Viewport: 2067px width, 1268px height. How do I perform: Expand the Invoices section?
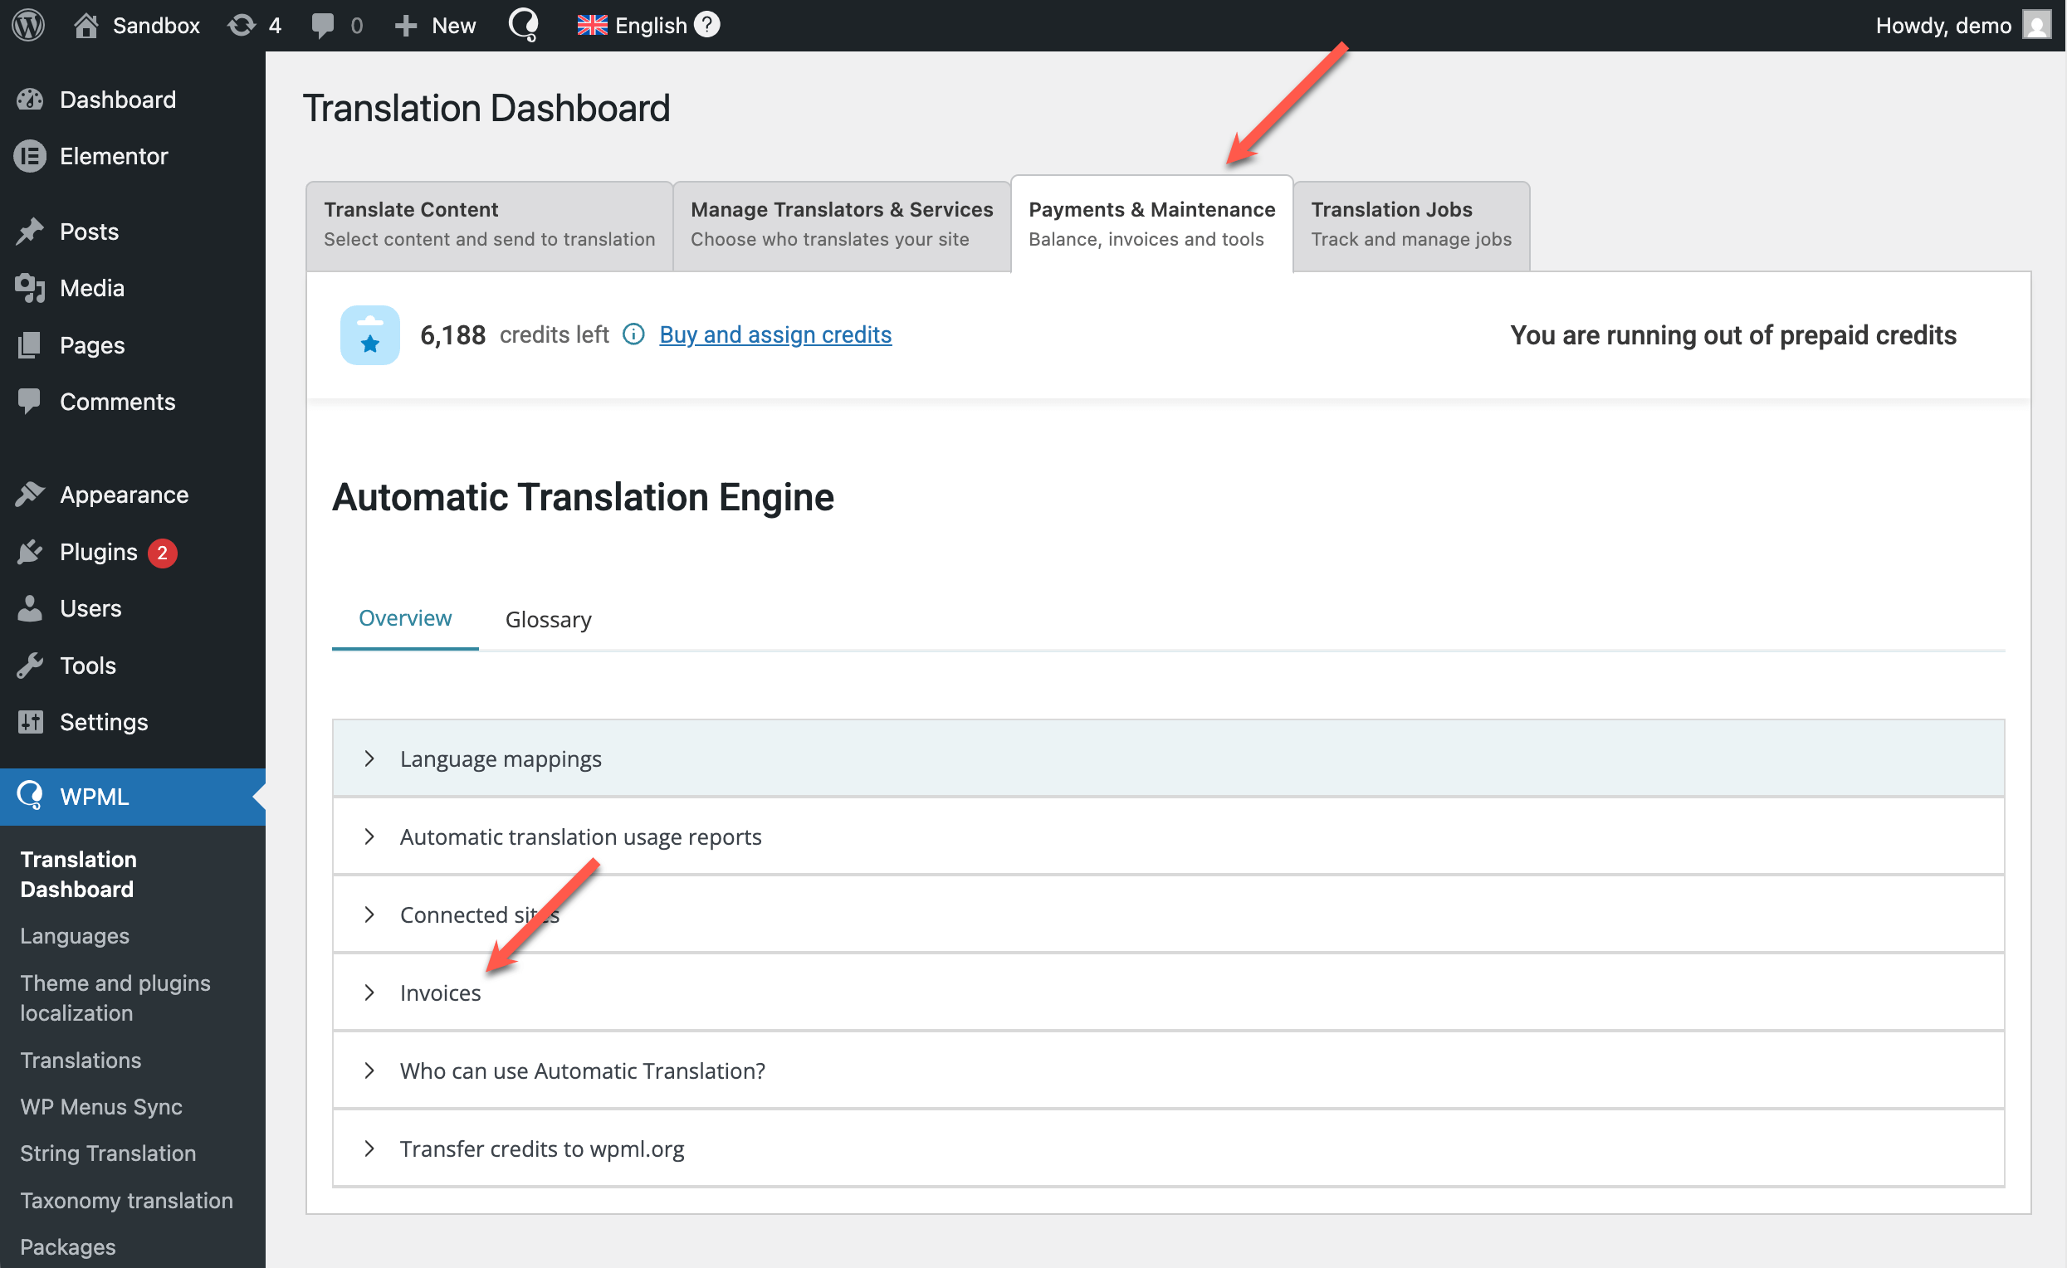click(441, 993)
